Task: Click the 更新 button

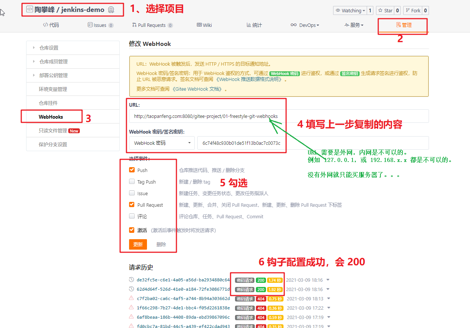Action: 138,244
